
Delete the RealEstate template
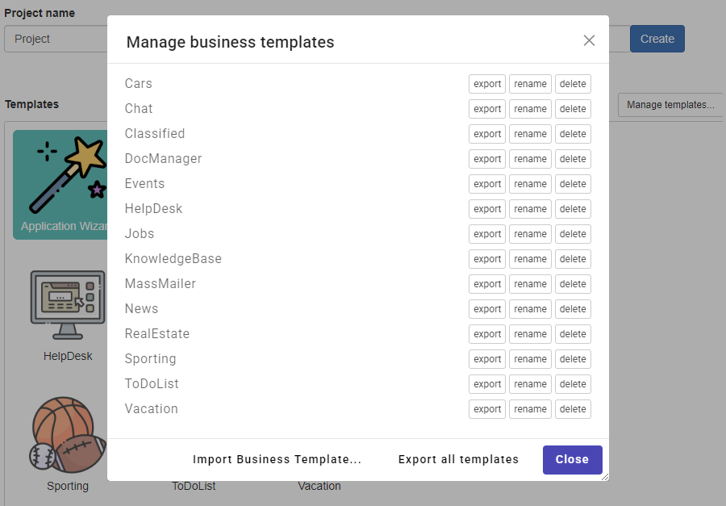pyautogui.click(x=573, y=334)
